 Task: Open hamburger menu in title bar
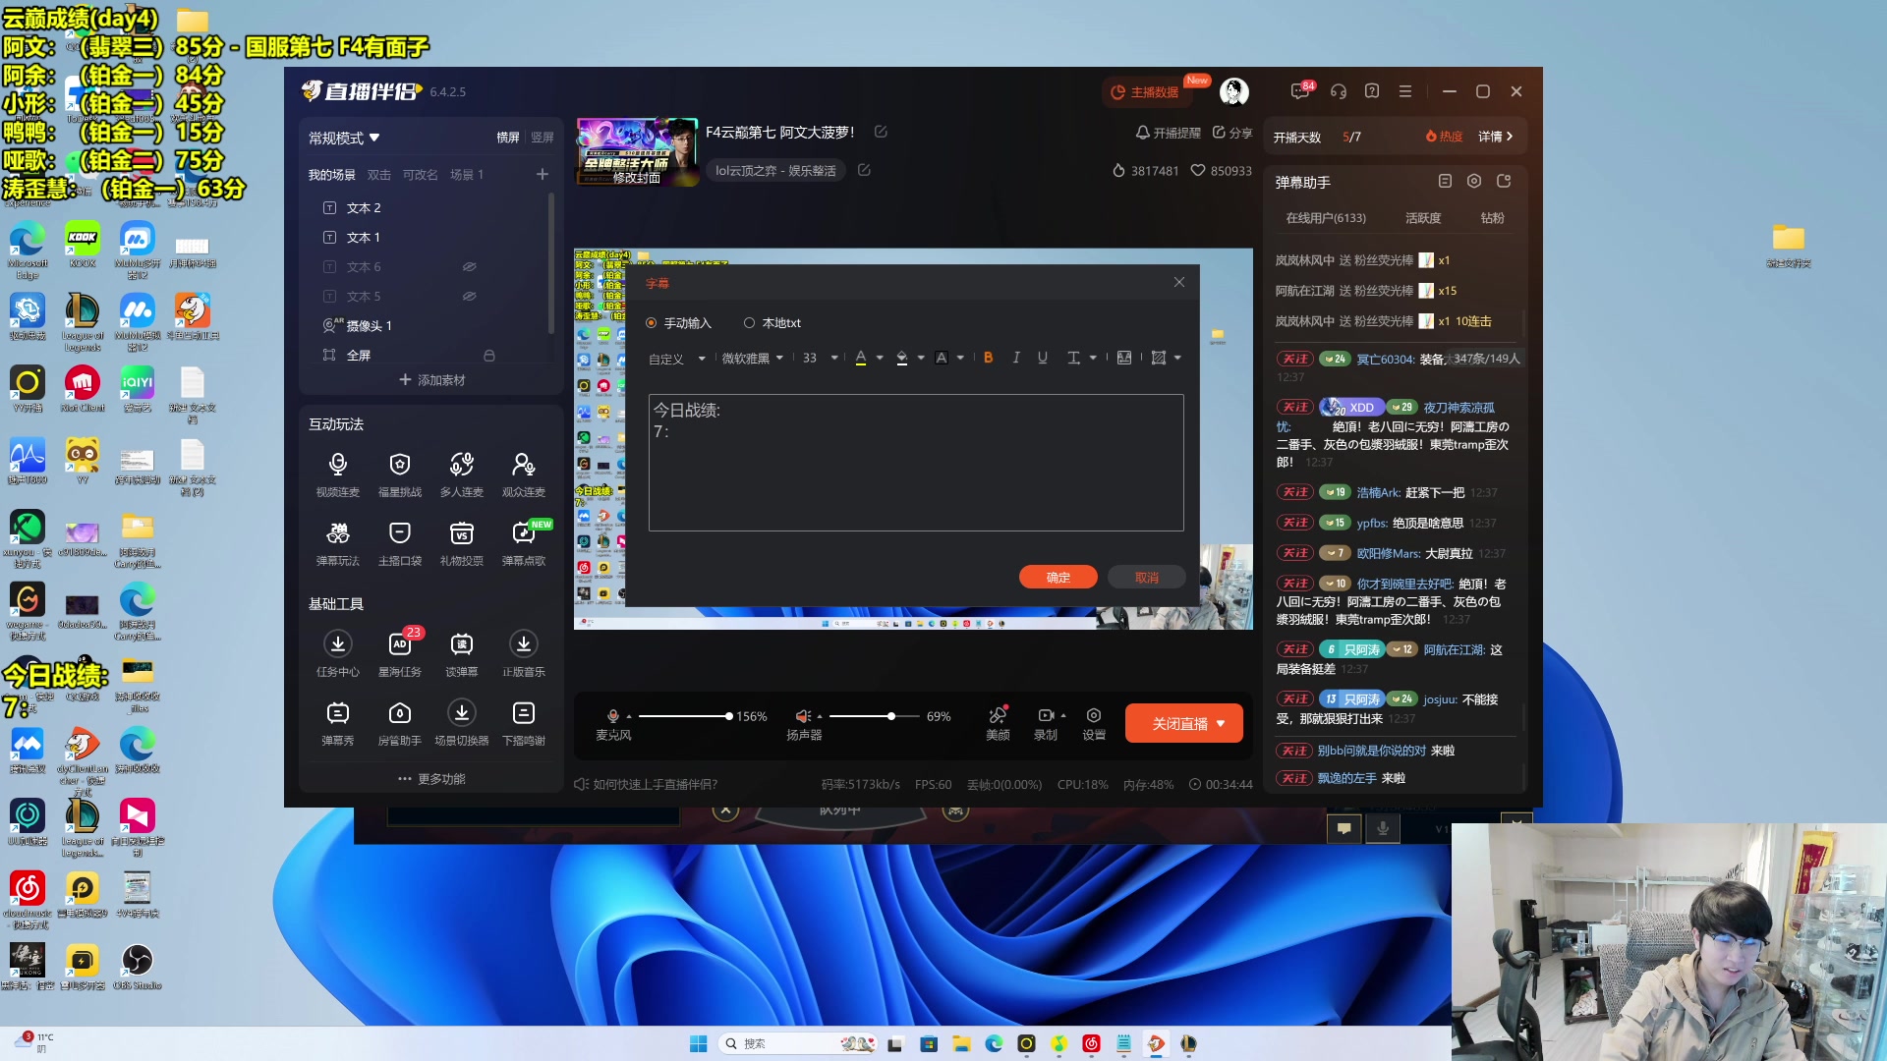tap(1405, 91)
